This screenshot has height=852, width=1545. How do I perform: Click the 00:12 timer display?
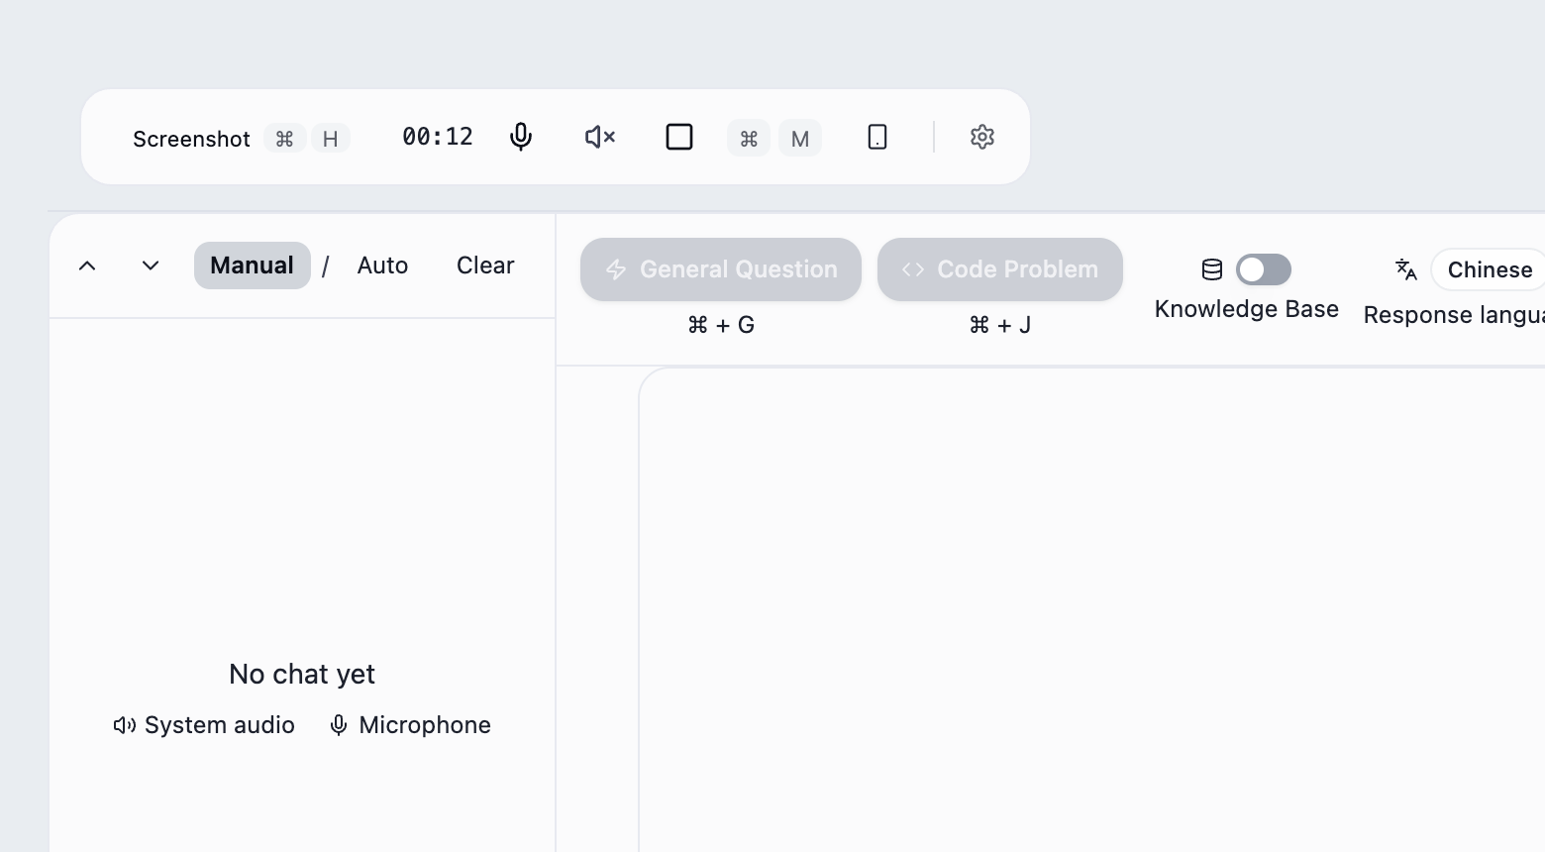click(x=438, y=137)
